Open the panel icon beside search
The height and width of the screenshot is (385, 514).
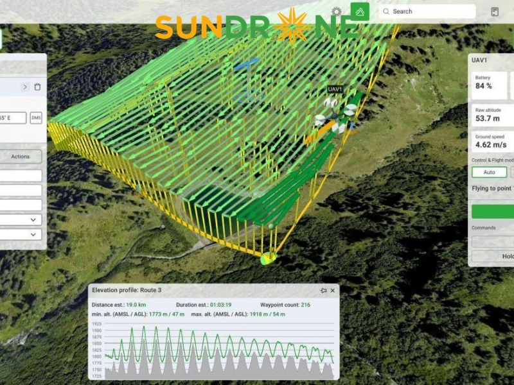(x=495, y=12)
